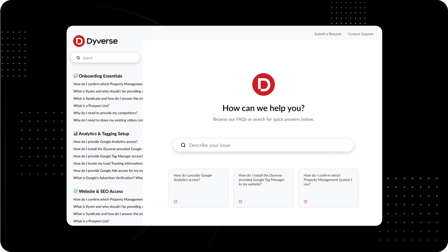This screenshot has height=252, width=448.
Task: Open Submit a Request
Action: pos(328,34)
